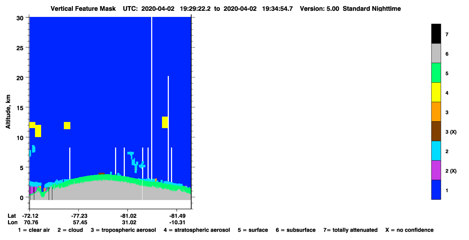Image resolution: width=469 pixels, height=240 pixels.
Task: Click the blue colorbar segment labeled 1
Action: click(436, 189)
